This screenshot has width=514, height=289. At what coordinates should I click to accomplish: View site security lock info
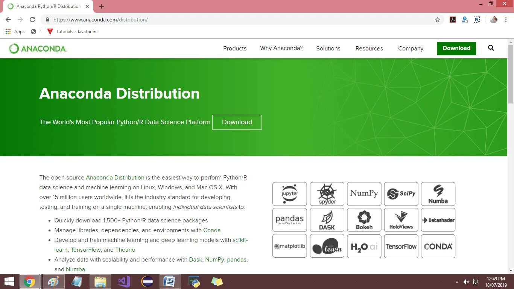47,20
